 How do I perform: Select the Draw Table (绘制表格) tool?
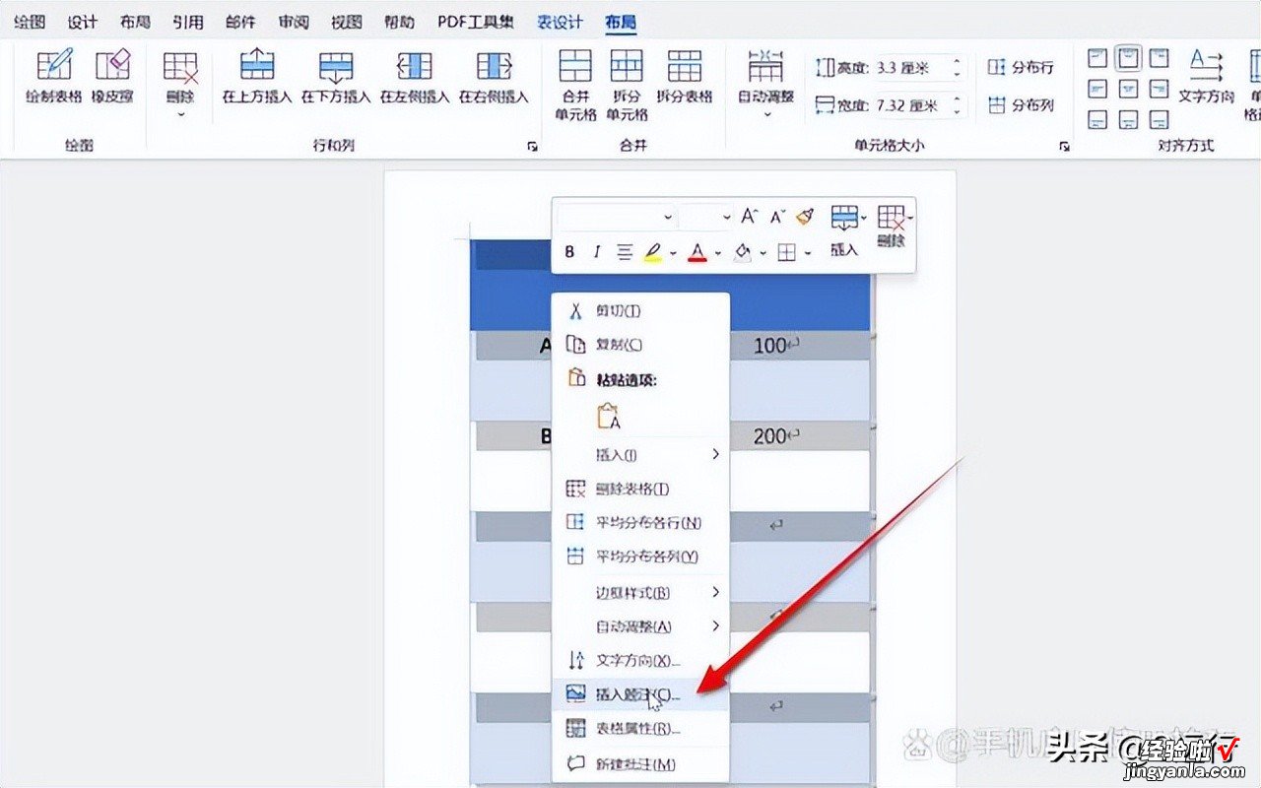pos(53,77)
